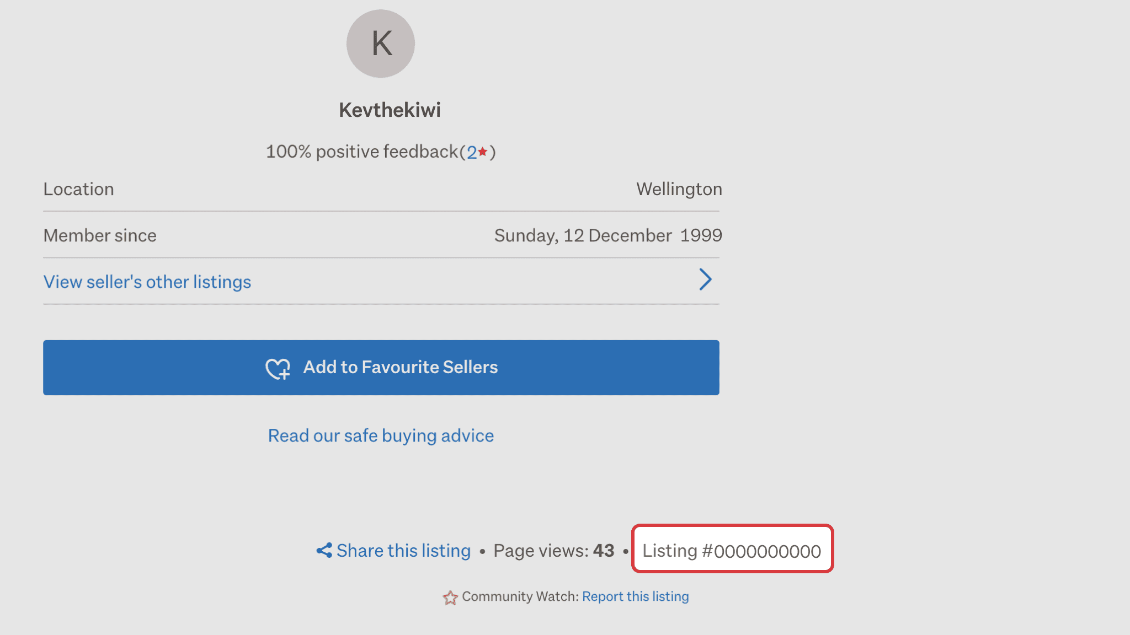Click the heart-plus favourite icon
Image resolution: width=1130 pixels, height=635 pixels.
tap(278, 368)
